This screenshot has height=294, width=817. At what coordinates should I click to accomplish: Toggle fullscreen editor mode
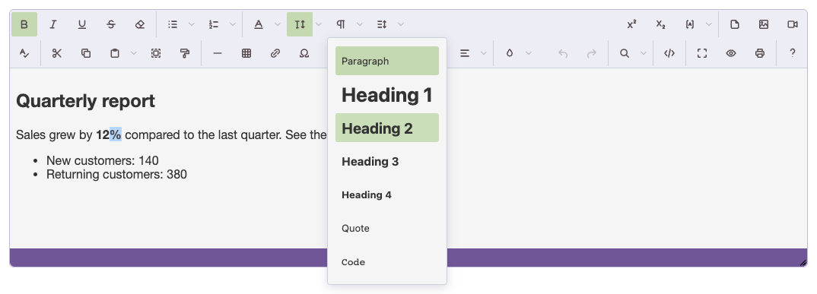(x=702, y=53)
